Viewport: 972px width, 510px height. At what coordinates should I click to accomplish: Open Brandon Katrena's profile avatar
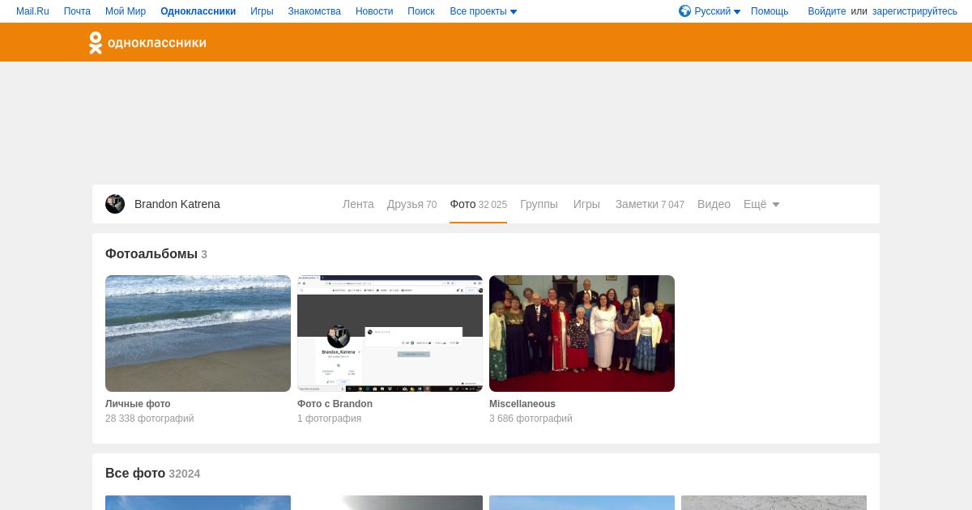(x=115, y=204)
